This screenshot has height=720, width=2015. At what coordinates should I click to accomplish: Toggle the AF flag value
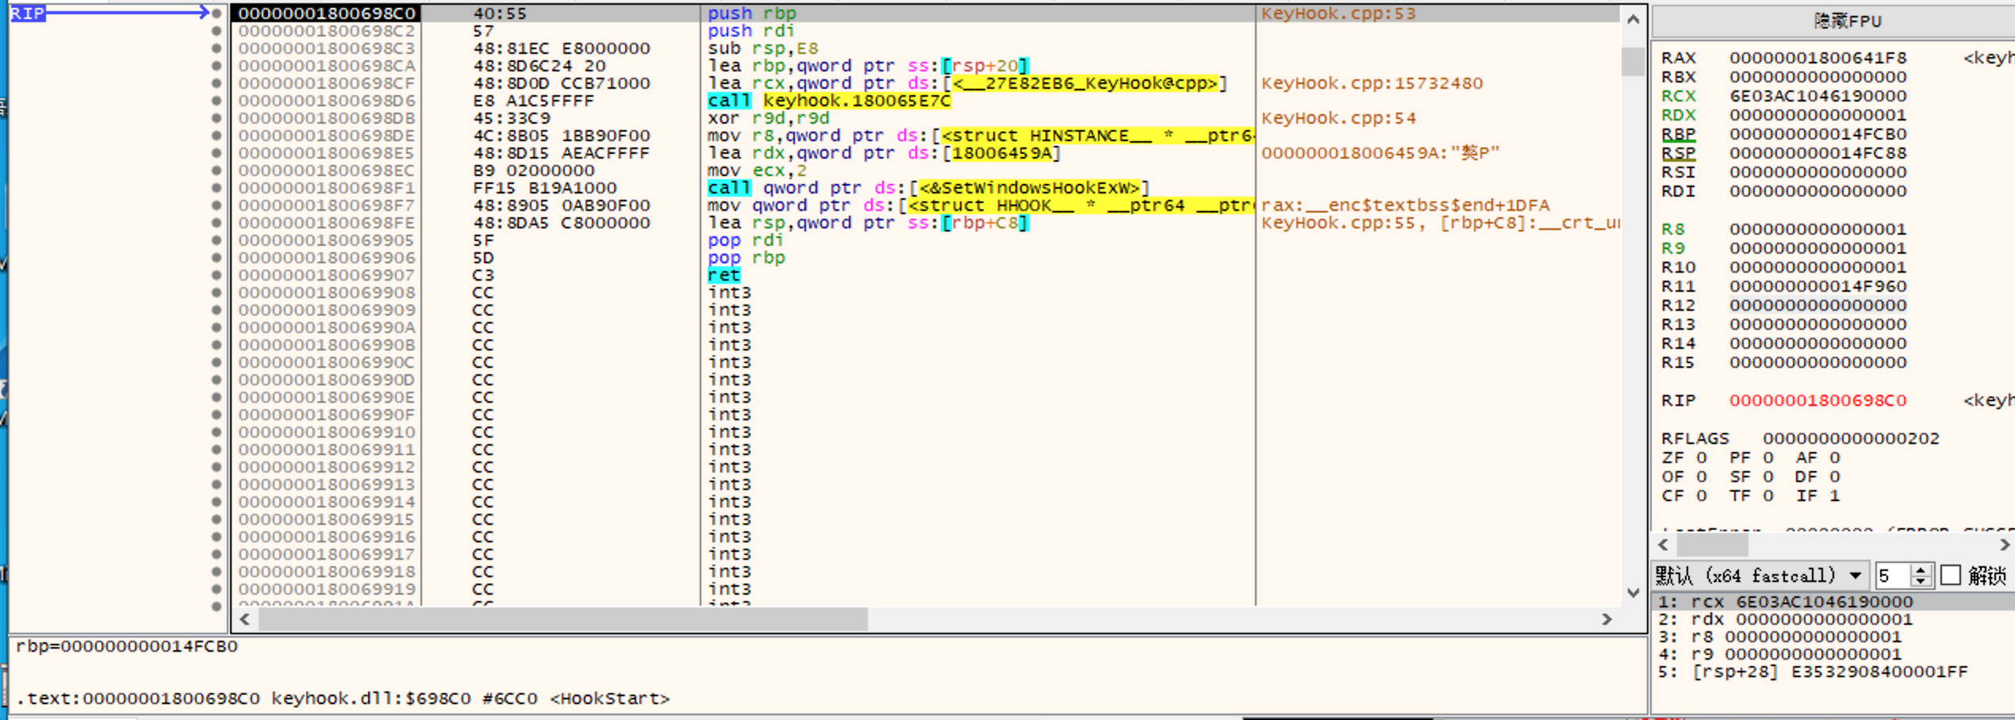[1834, 458]
